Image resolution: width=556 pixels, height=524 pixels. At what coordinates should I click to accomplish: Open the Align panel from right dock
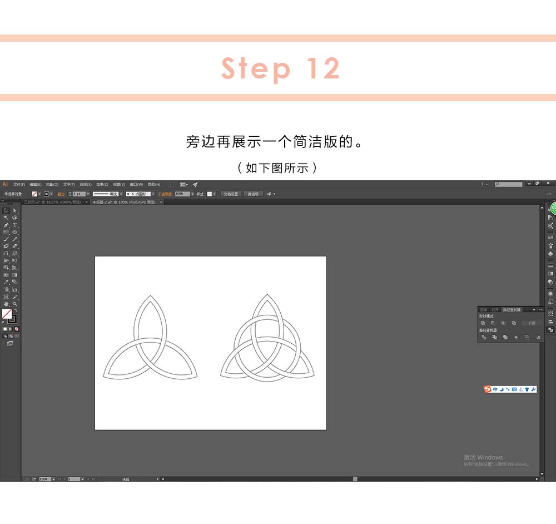[550, 322]
